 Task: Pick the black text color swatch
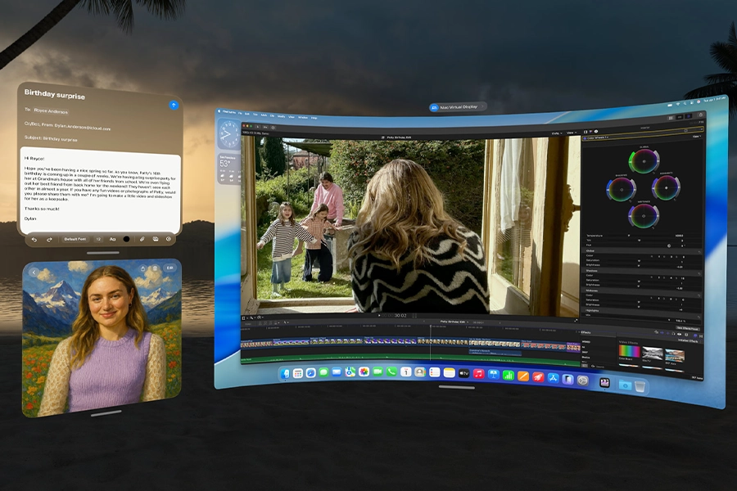[x=126, y=239]
